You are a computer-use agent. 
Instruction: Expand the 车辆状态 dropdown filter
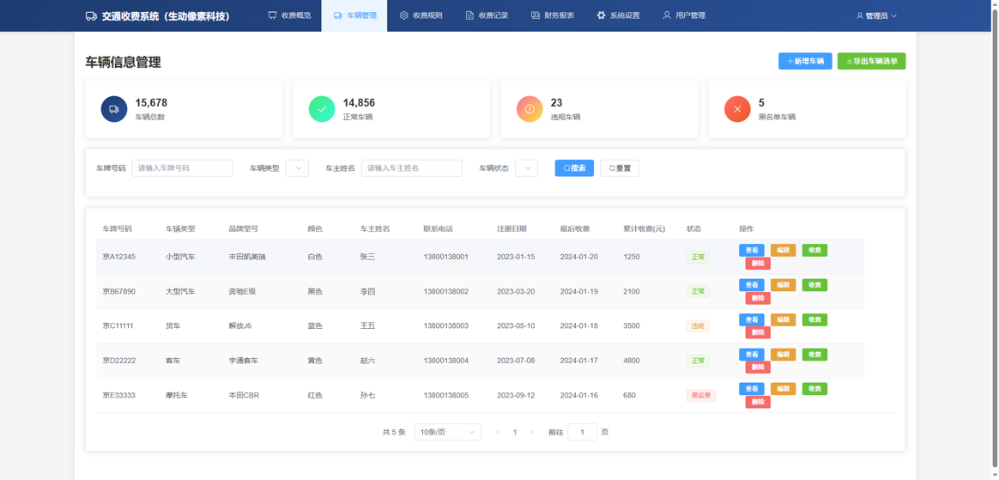coord(526,168)
